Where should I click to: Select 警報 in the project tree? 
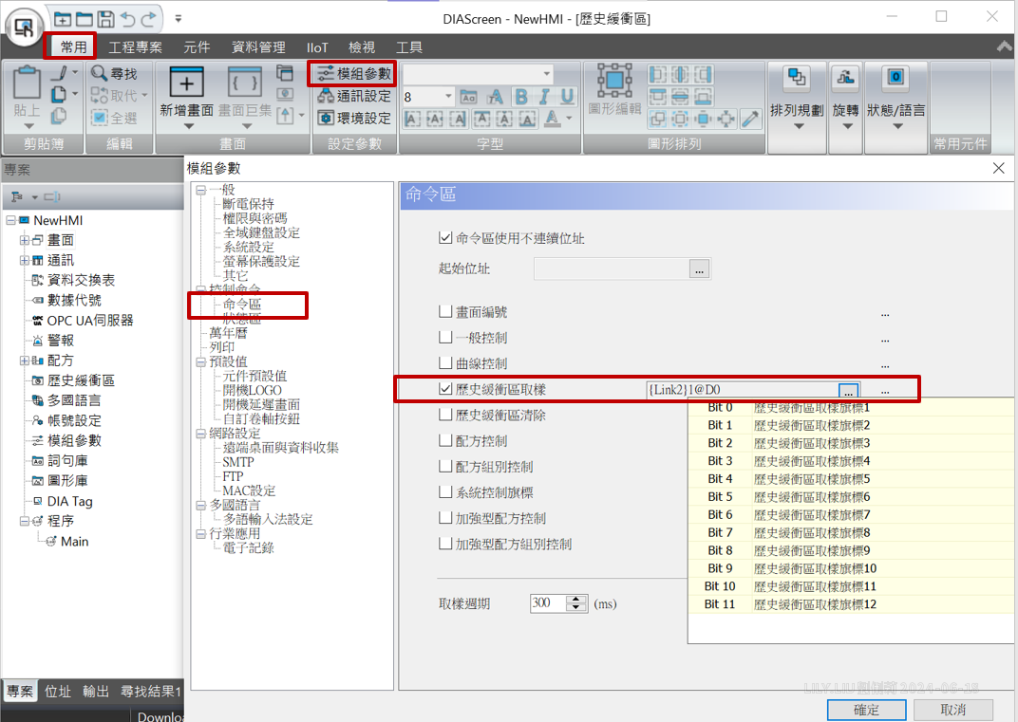(x=60, y=340)
